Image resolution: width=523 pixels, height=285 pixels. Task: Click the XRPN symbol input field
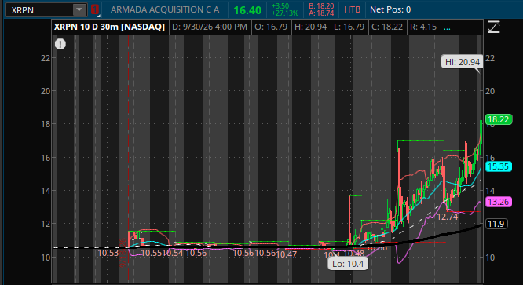pos(40,10)
